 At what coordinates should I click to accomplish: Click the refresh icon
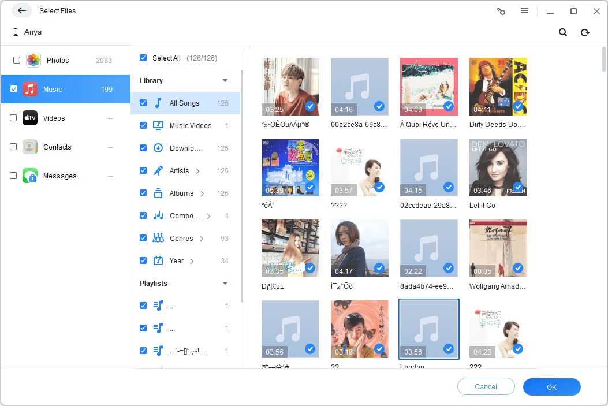585,33
